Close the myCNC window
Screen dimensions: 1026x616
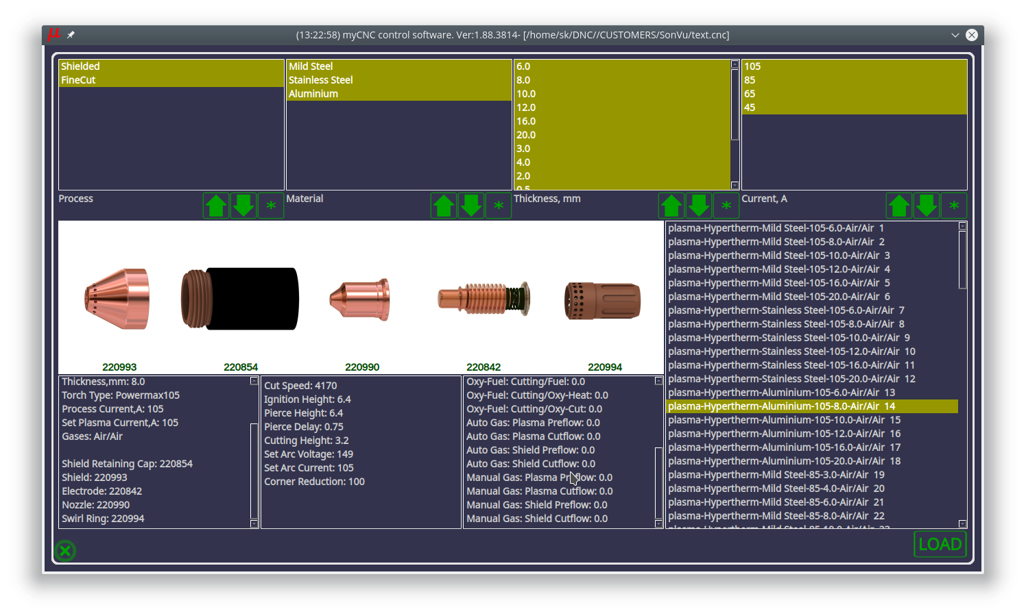click(972, 35)
